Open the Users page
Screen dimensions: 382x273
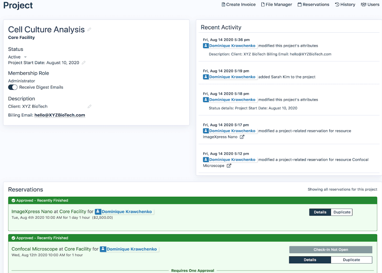[x=370, y=5]
